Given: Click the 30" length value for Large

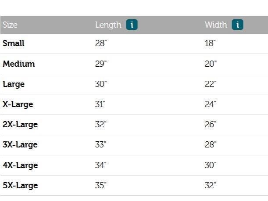Looking at the screenshot, I should [101, 84].
